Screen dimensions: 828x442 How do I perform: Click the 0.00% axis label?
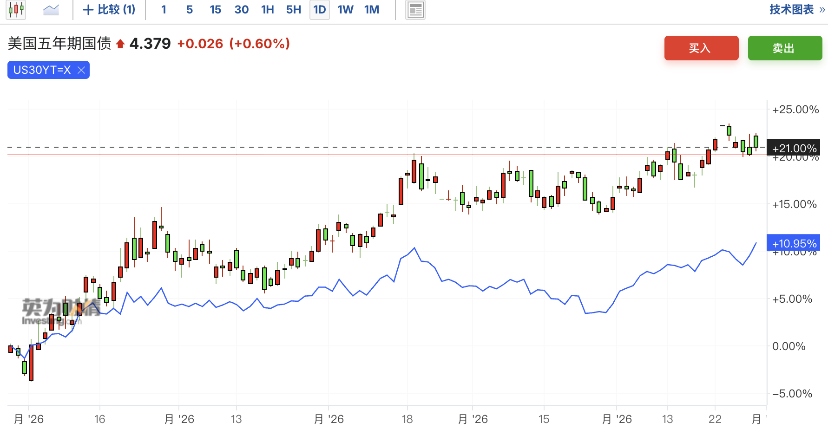coord(789,346)
